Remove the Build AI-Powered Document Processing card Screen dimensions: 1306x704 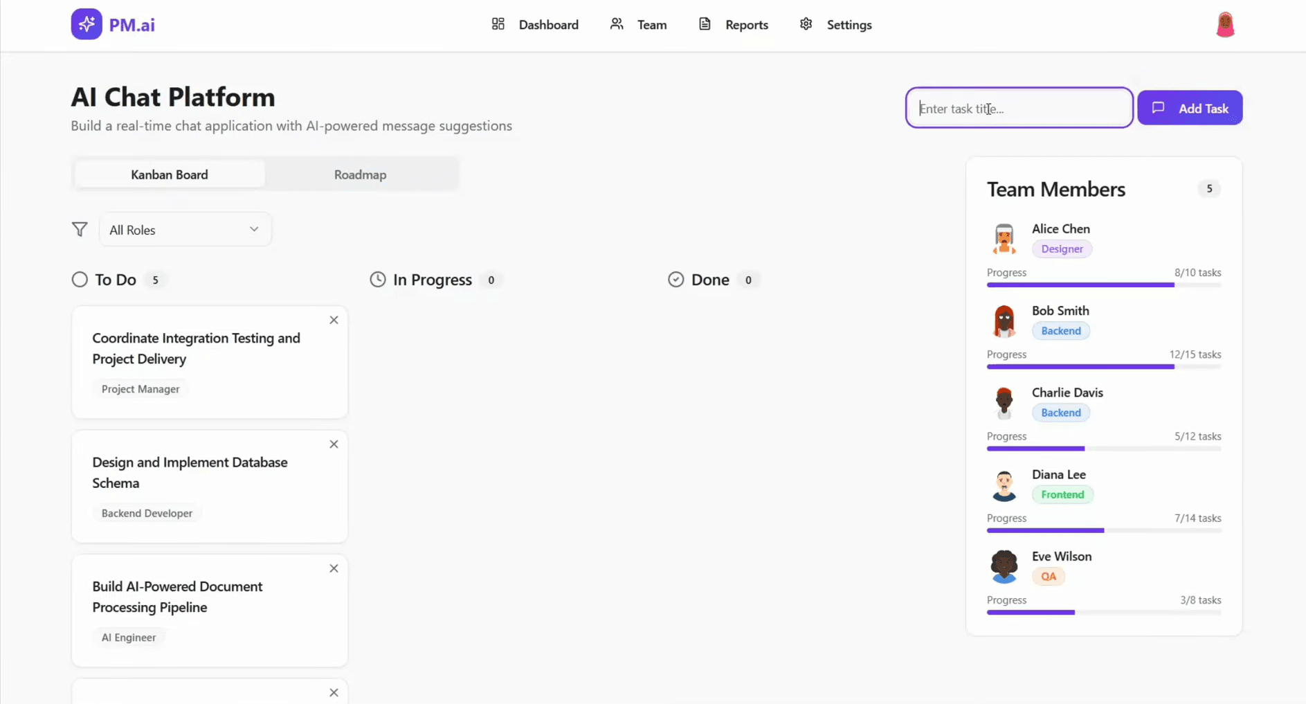pyautogui.click(x=334, y=568)
